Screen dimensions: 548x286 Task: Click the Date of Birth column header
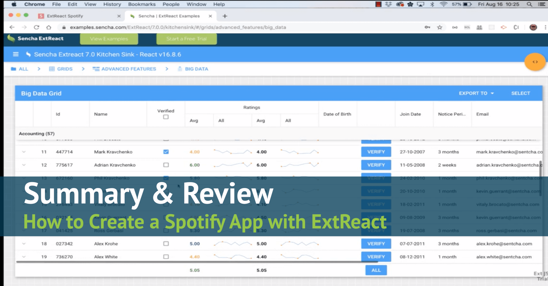(x=337, y=114)
